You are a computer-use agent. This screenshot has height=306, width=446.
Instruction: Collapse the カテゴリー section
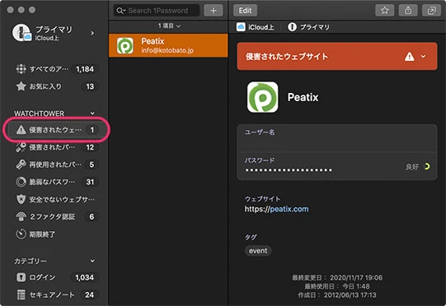92,261
